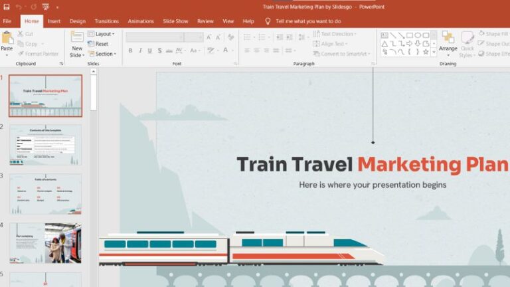Screen dimensions: 510x287
Task: Open the Review tab
Action: click(205, 21)
